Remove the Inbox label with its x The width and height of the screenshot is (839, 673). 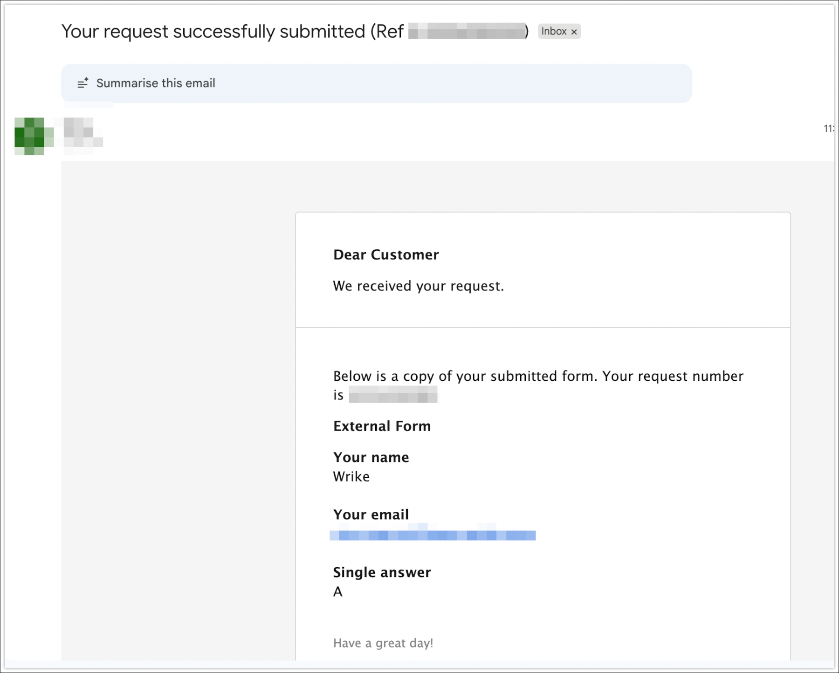point(574,32)
